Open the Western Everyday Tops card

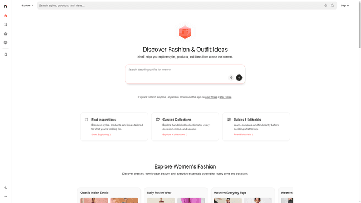coord(243,195)
